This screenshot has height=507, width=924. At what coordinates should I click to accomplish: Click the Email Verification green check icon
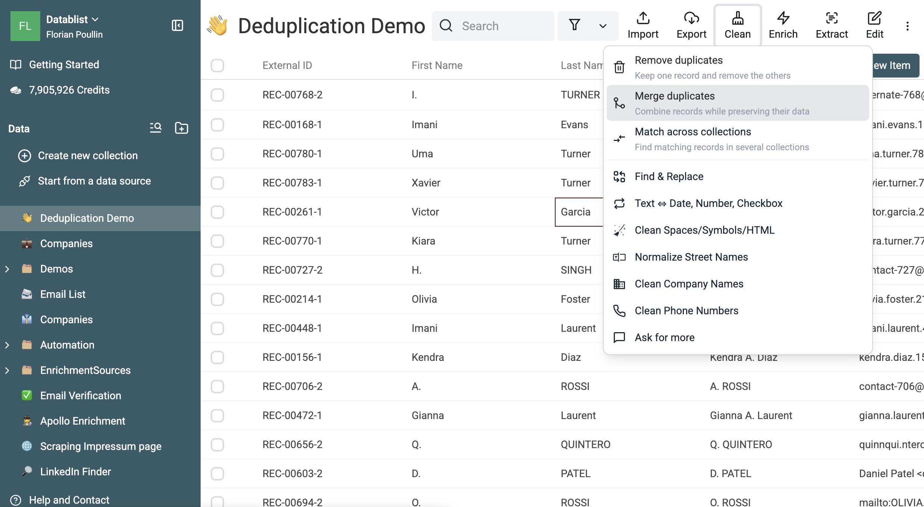pos(27,396)
